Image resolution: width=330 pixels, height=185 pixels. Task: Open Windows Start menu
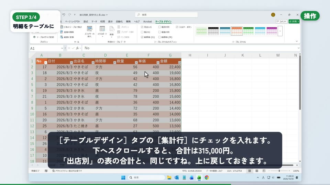123,178
